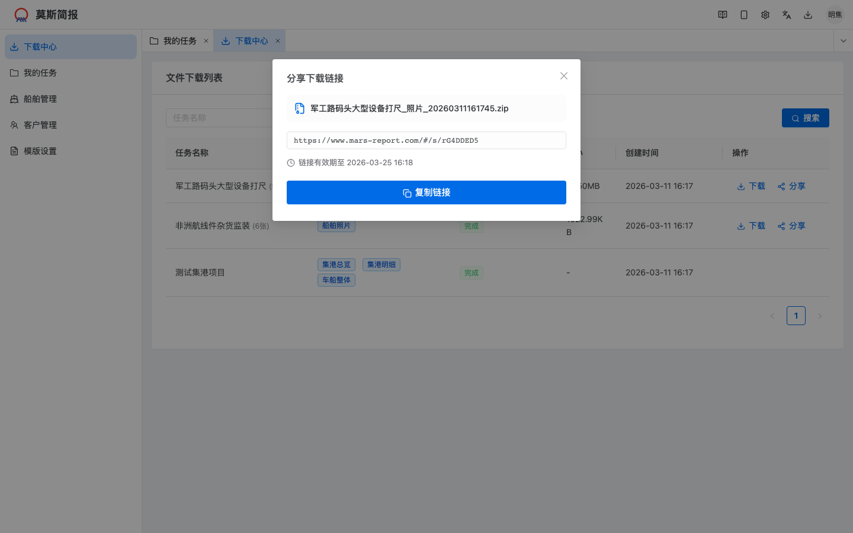Screen dimensions: 853x533
Task: Switch language via the translate icon
Action: pos(787,14)
